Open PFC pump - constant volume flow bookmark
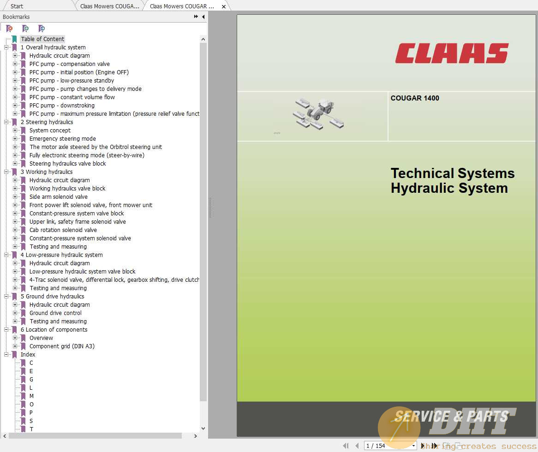Viewport: 538px width, 452px height. click(72, 97)
